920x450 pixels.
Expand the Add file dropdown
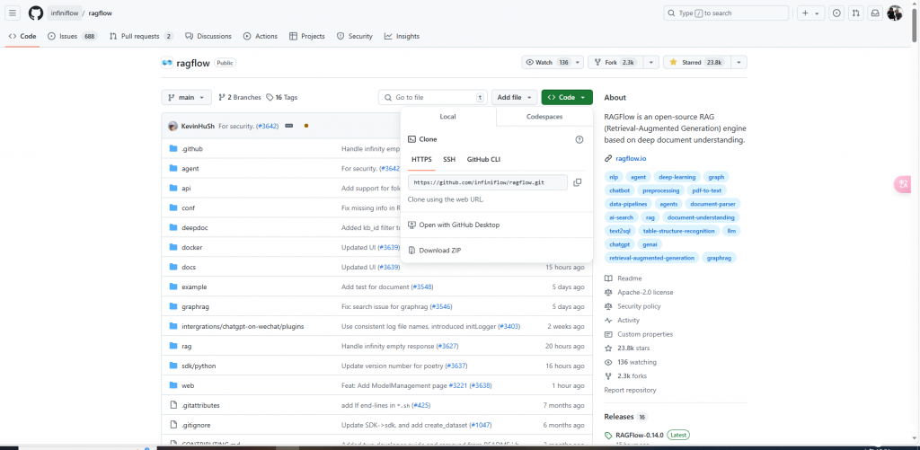(515, 97)
